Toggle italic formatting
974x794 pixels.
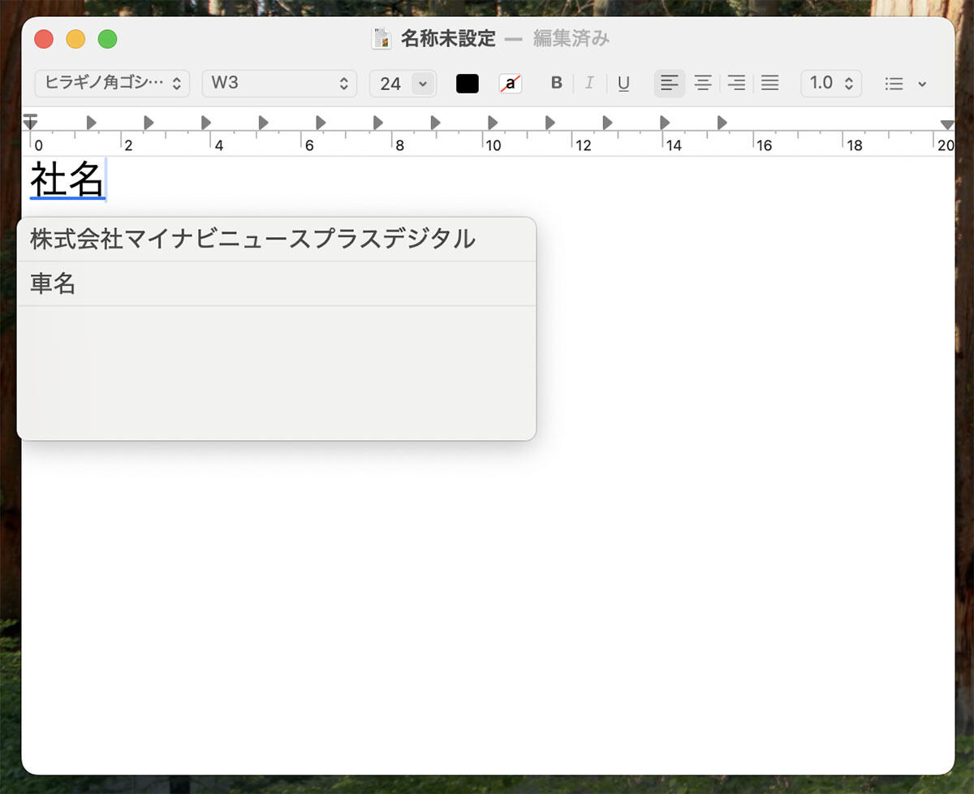[x=590, y=83]
